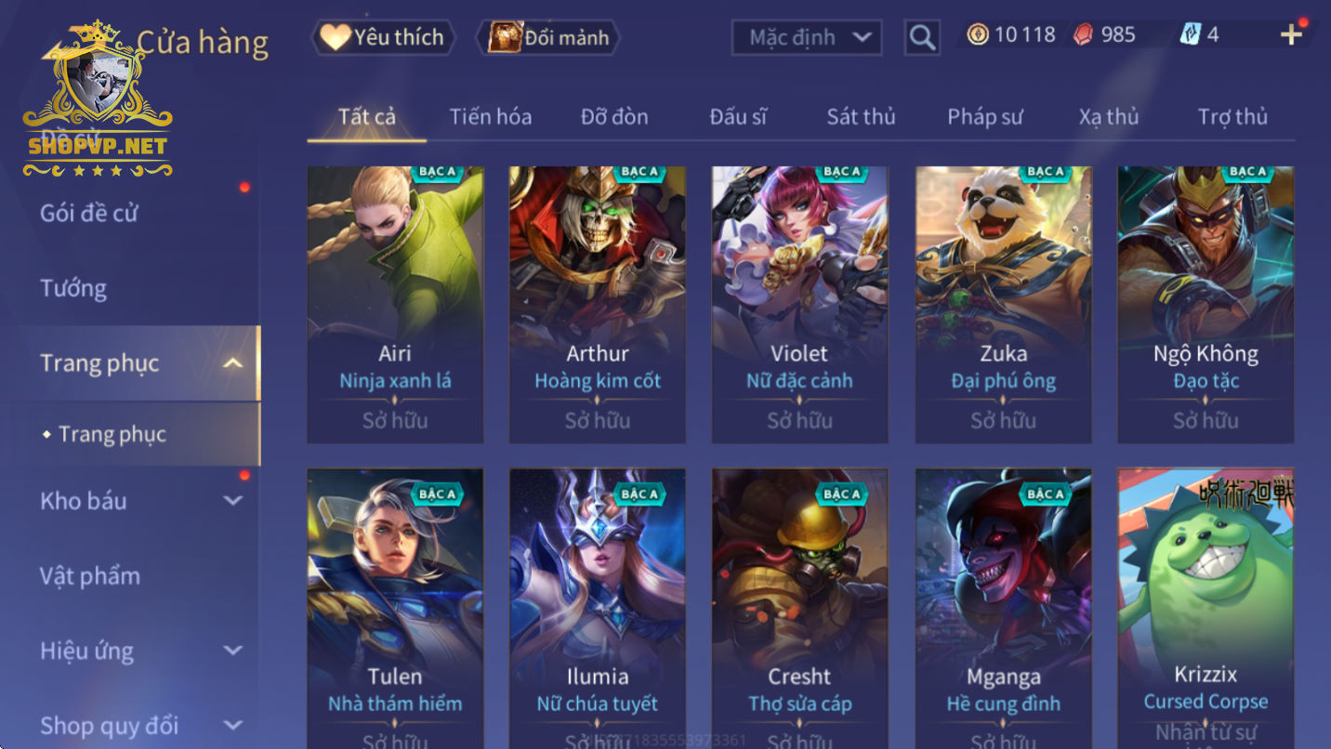Expand Shop quy đổi menu

click(x=139, y=726)
